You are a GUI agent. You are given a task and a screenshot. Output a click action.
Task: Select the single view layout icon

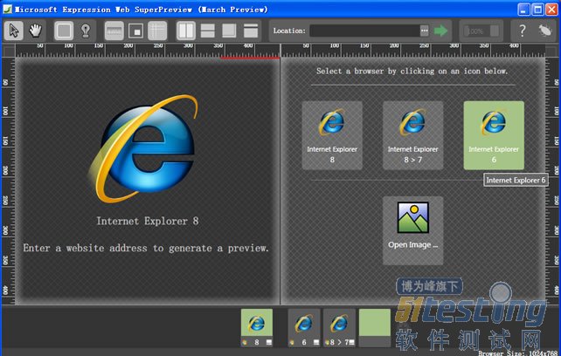[229, 30]
